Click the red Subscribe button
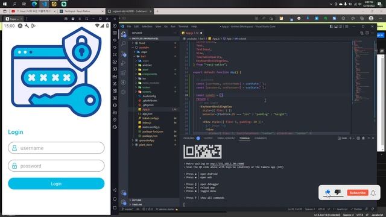386x217 pixels. coord(358,193)
